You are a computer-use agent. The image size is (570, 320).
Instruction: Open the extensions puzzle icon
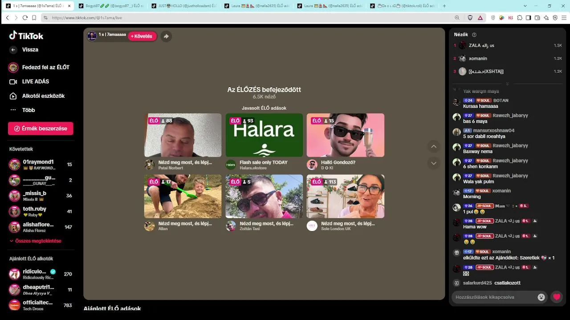(x=520, y=18)
